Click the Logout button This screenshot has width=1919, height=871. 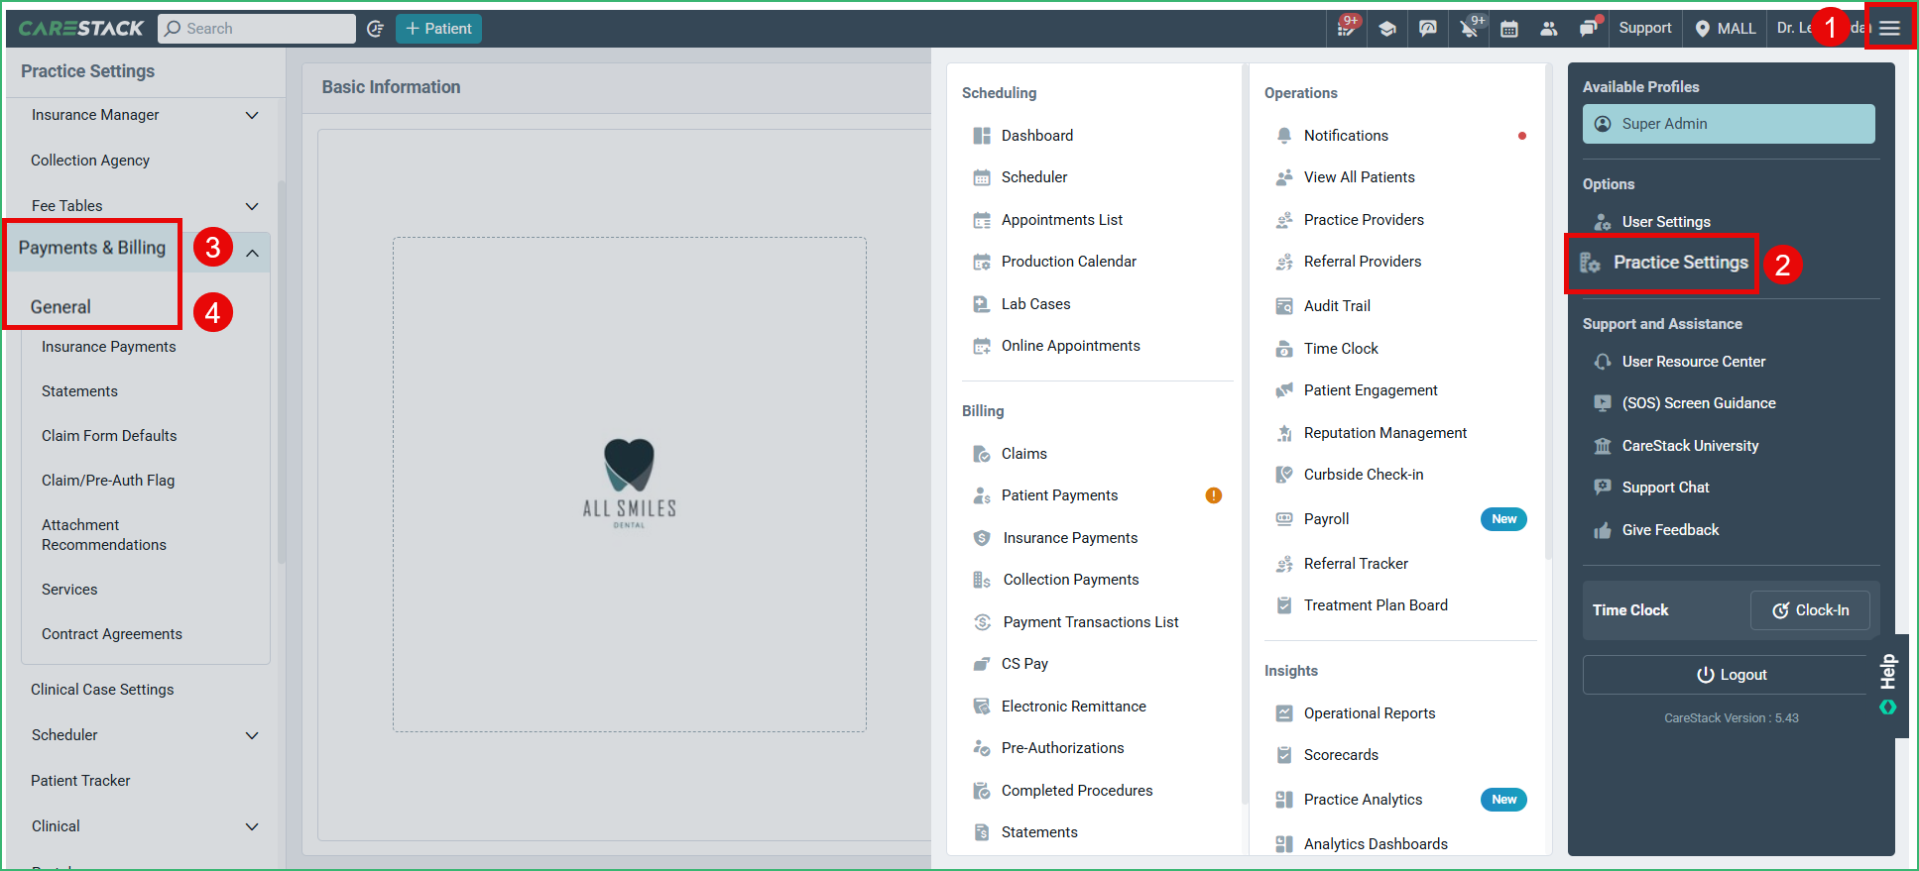point(1732,675)
